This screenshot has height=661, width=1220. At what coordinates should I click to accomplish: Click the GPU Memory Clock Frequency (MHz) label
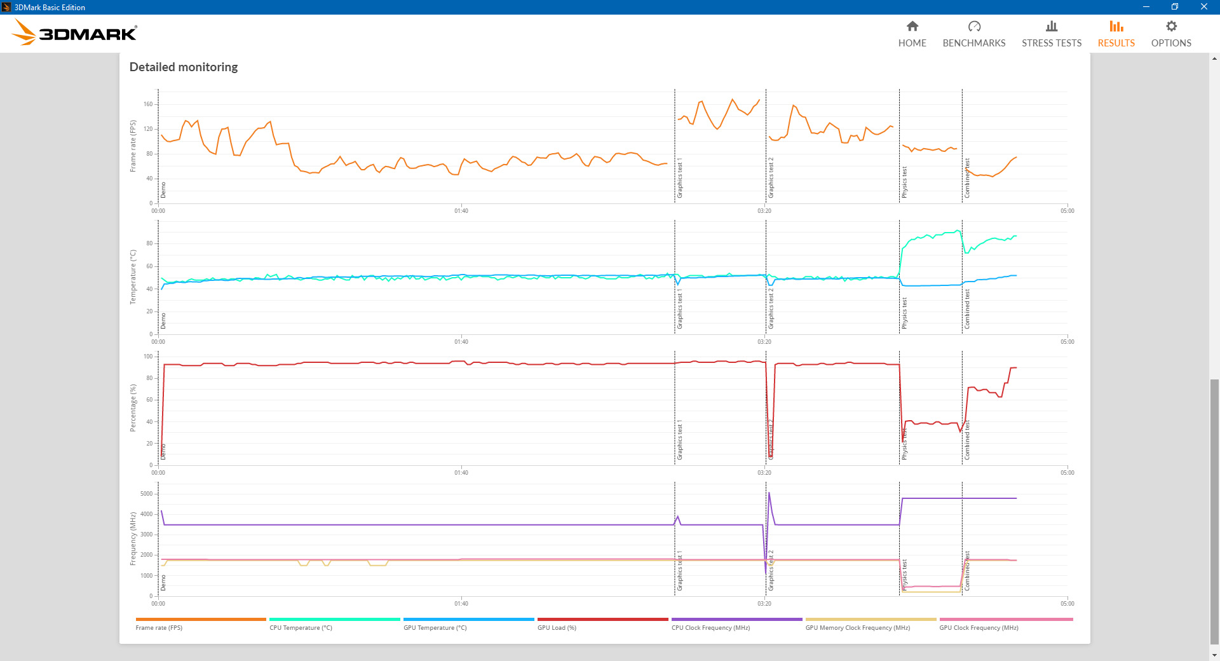tap(858, 628)
